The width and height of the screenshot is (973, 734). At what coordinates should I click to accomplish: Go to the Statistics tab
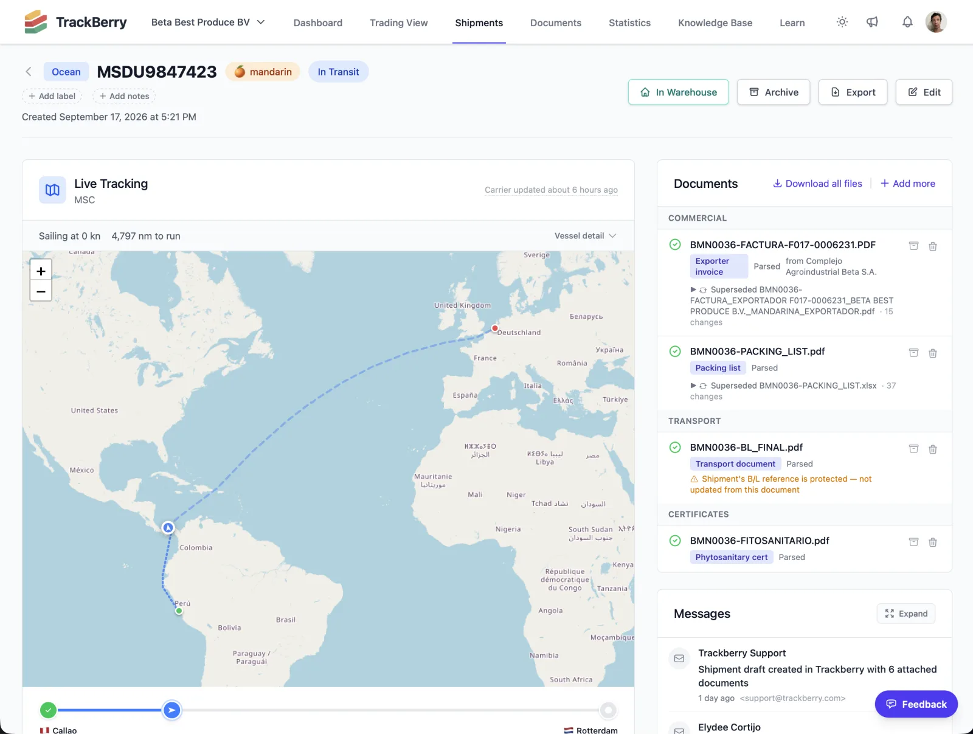click(630, 23)
